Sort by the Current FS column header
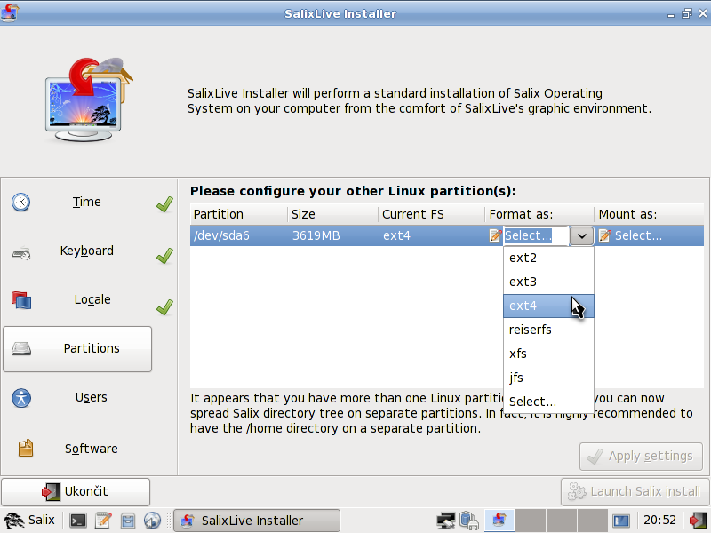Viewport: 711px width, 533px height. [432, 214]
